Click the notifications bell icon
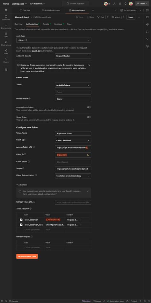The image size is (151, 303). click(x=126, y=4)
